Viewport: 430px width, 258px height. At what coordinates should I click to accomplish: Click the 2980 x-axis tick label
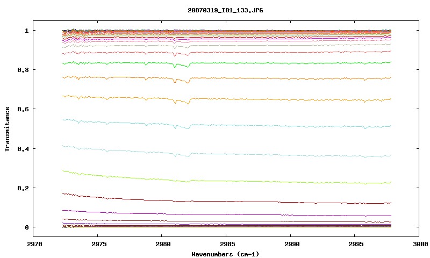tap(162, 244)
